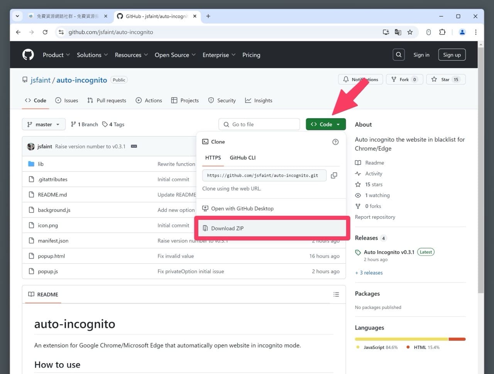Viewport: 494px width, 374px height.
Task: Click the Go to file search field
Action: click(x=259, y=124)
